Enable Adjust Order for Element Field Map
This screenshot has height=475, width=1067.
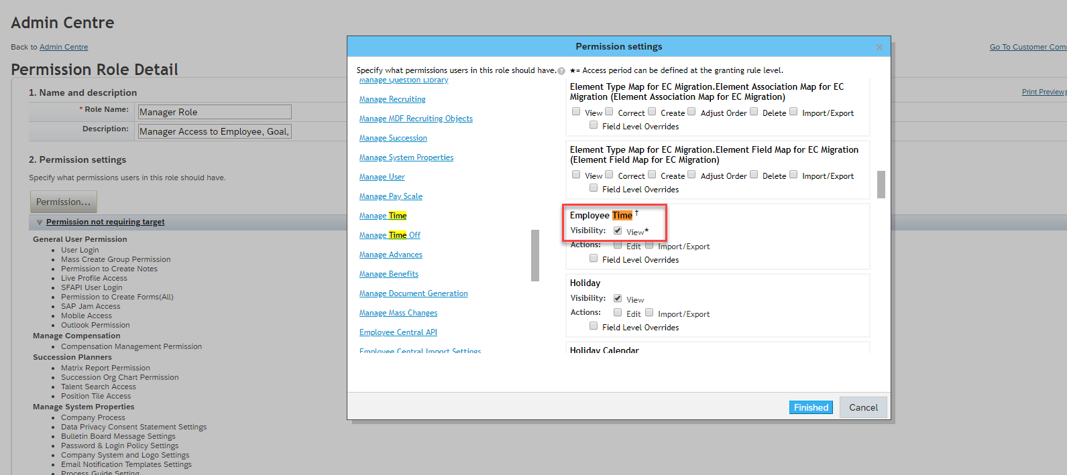point(691,175)
